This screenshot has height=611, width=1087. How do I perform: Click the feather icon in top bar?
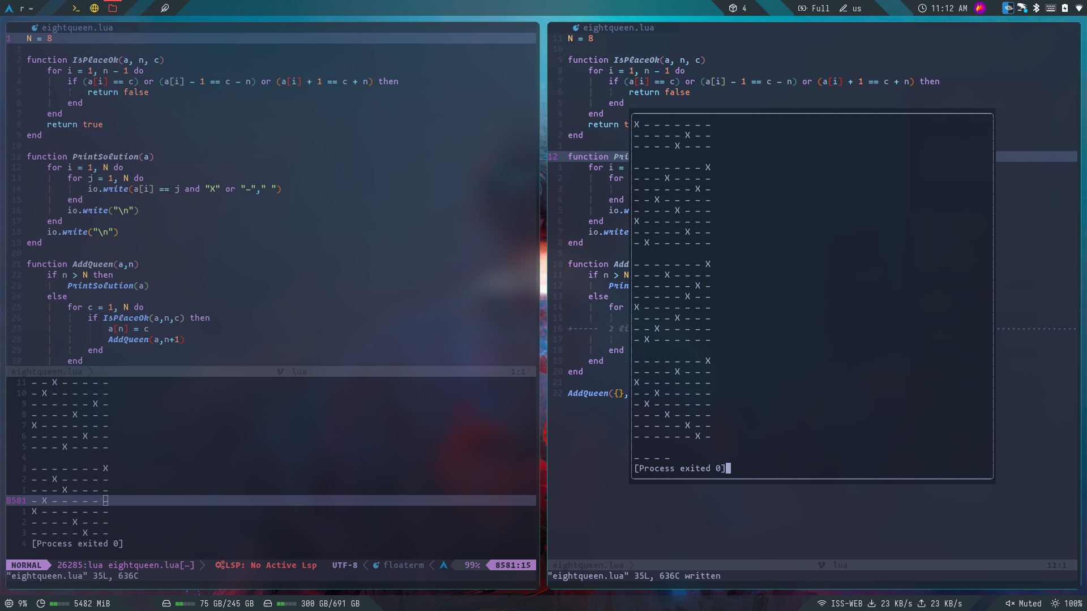coord(165,8)
